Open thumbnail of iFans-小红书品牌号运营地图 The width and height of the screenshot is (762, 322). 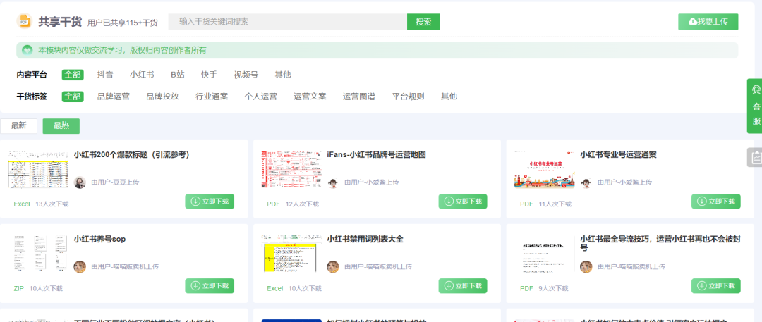click(x=291, y=169)
